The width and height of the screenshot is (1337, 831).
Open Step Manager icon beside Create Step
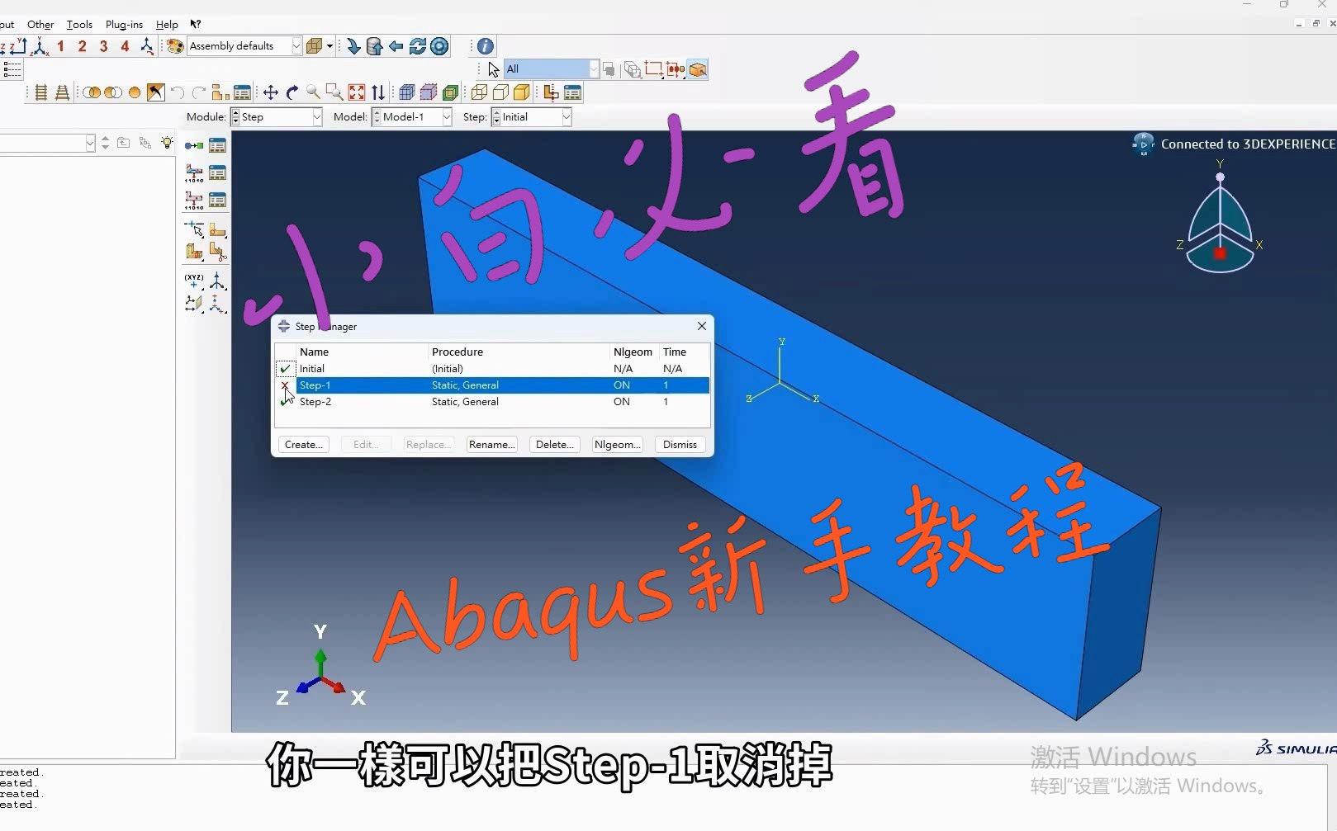point(217,145)
